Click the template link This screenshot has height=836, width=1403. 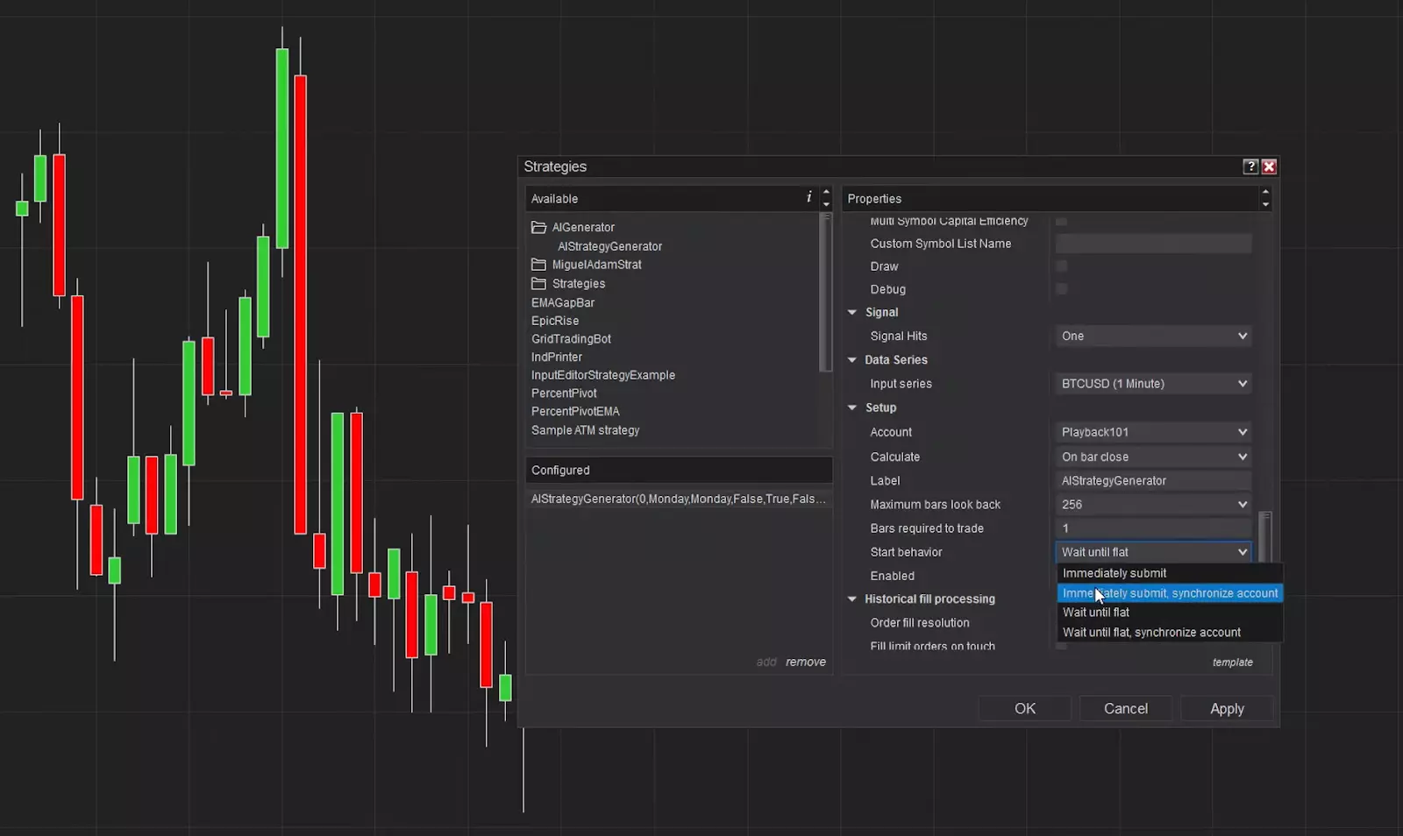point(1232,662)
